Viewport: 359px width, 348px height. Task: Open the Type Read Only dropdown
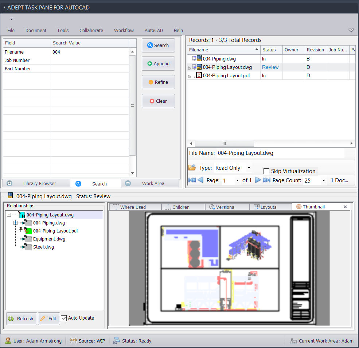249,168
